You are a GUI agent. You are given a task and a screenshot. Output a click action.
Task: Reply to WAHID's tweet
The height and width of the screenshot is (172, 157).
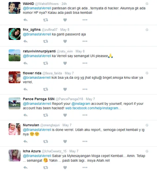click(x=25, y=20)
